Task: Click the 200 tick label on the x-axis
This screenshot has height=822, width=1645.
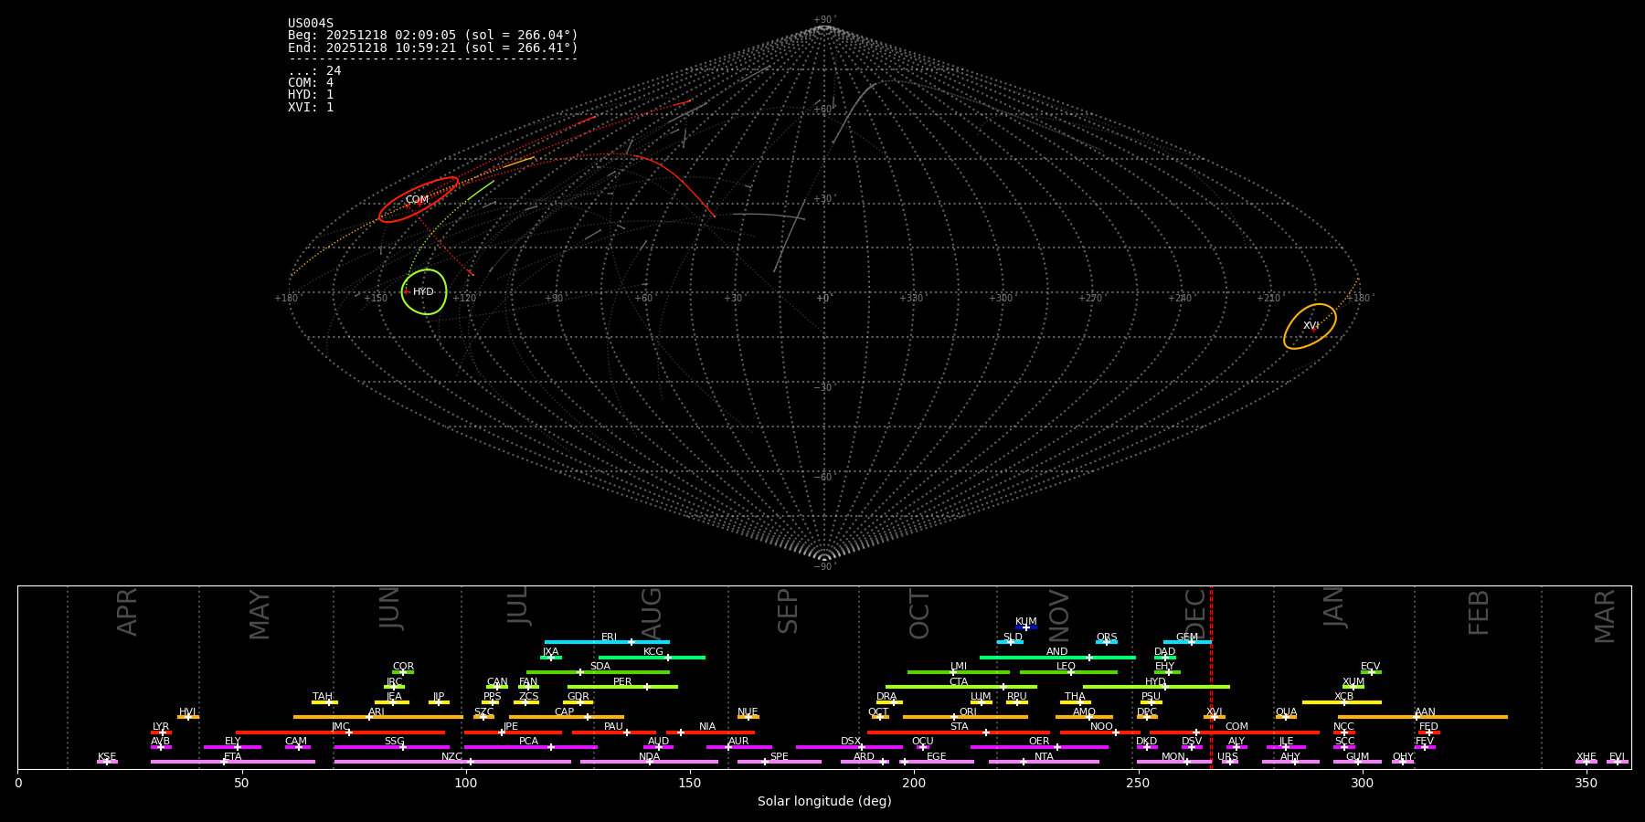Action: 914,784
